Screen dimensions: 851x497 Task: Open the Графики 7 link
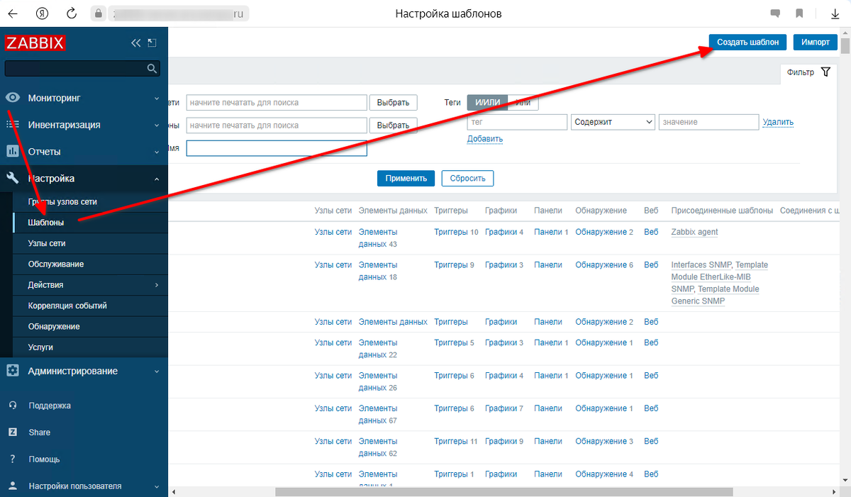click(x=504, y=408)
